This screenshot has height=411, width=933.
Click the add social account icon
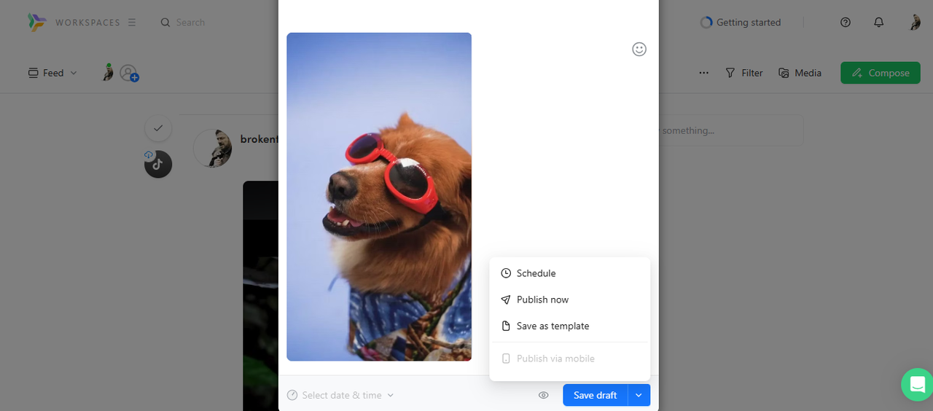click(x=129, y=73)
